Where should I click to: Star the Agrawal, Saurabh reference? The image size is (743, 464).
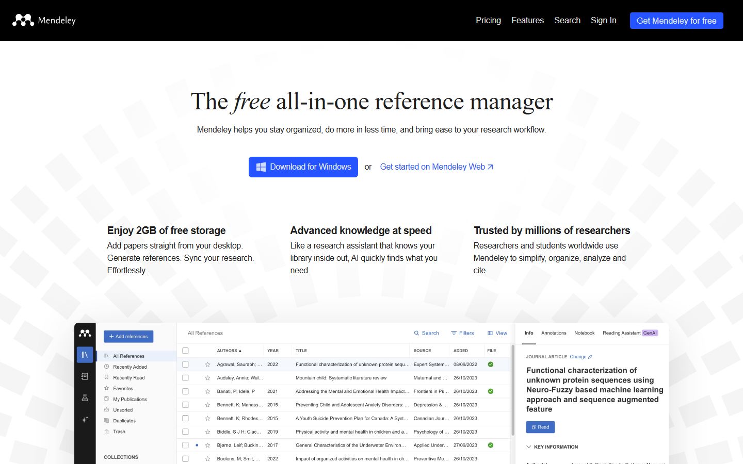[x=207, y=364]
